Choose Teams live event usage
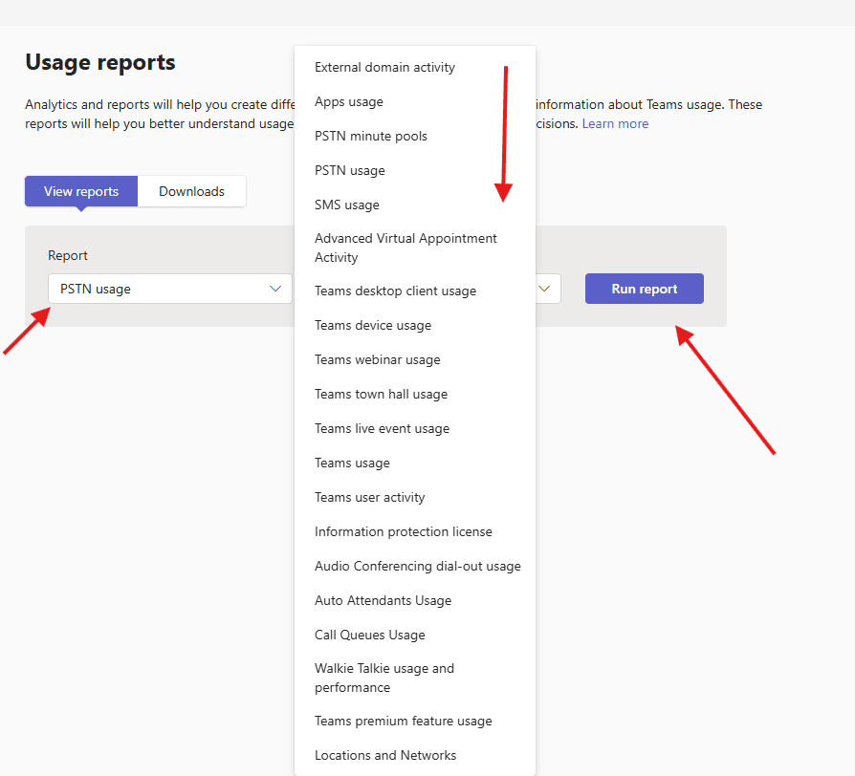This screenshot has width=855, height=776. (382, 429)
